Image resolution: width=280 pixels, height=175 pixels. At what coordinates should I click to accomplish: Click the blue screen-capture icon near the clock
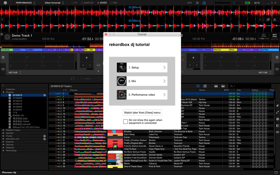click(x=204, y=3)
